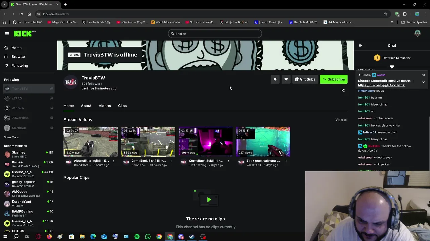The image size is (430, 241).
Task: Open TravisBTW in the Following list
Action: point(29,89)
